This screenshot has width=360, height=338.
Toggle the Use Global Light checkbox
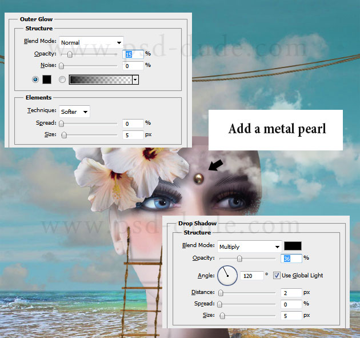point(277,276)
